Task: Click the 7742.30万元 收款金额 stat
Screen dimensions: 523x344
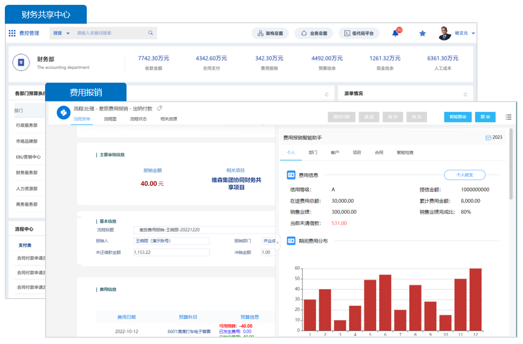Action: point(154,62)
